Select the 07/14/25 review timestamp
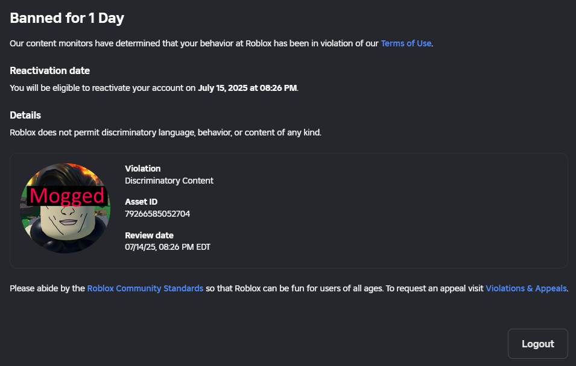This screenshot has width=576, height=366. point(168,247)
